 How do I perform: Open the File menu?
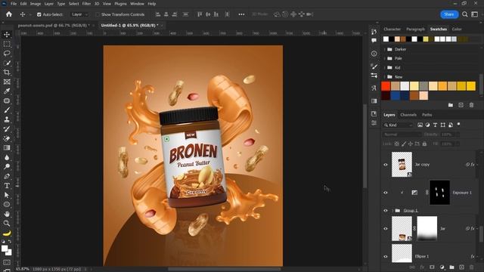14,4
